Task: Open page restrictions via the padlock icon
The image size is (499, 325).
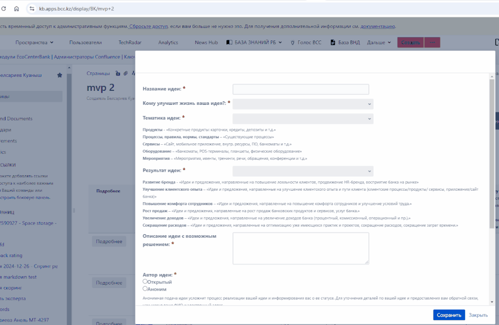Action: click(x=118, y=73)
